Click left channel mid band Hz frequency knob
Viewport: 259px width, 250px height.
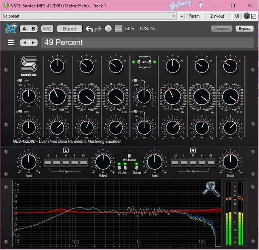click(x=87, y=97)
